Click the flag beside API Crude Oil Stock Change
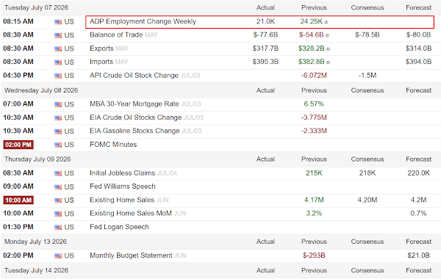441x279 pixels. click(x=58, y=76)
